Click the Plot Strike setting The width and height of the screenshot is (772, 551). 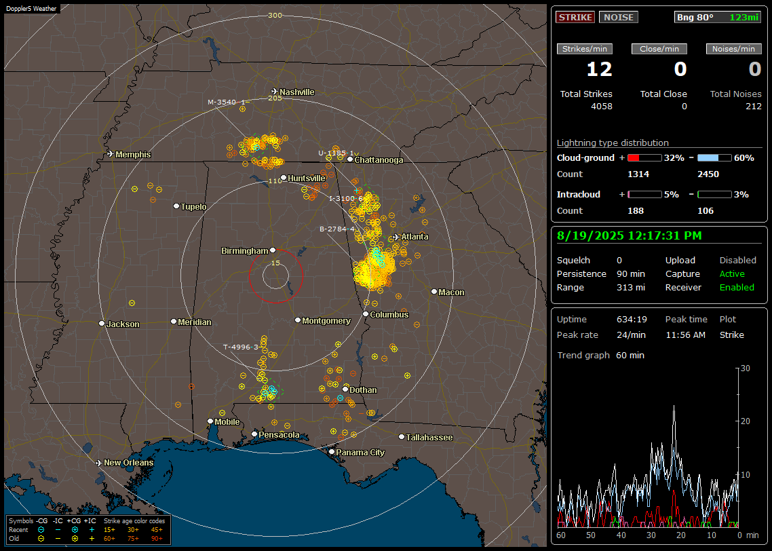tap(731, 335)
